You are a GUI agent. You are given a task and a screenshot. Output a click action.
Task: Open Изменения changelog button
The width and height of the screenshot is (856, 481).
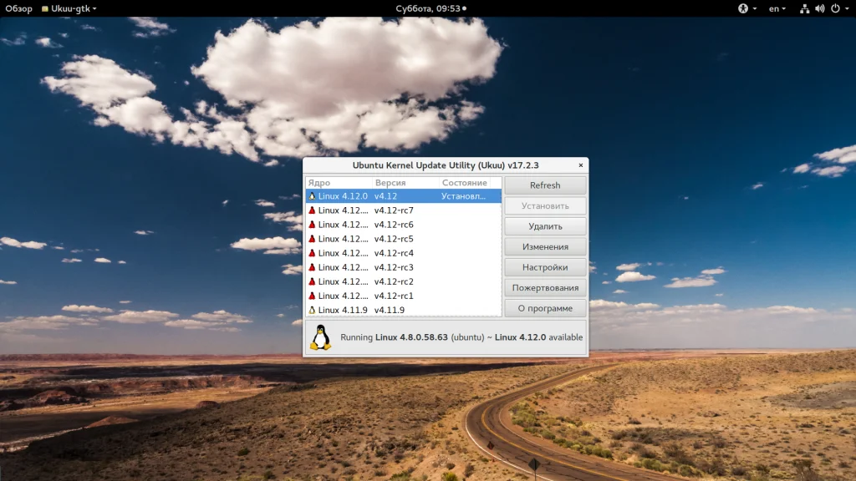[545, 246]
